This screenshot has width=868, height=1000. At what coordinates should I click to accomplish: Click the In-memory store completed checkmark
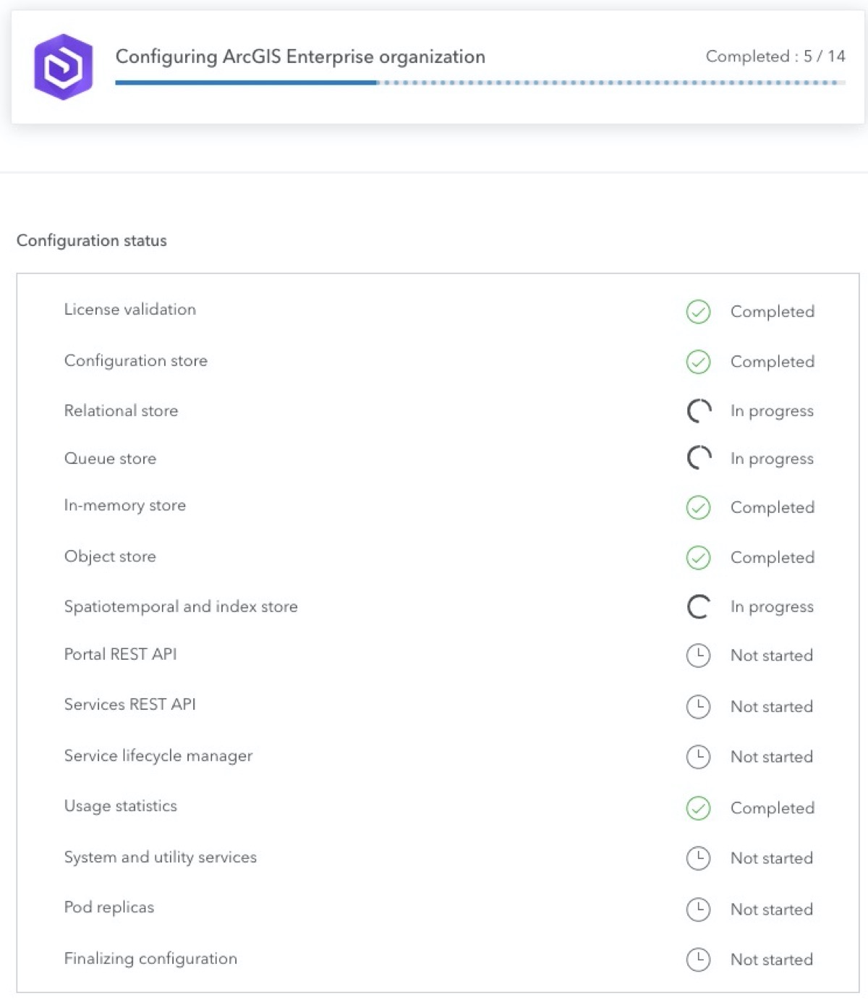click(x=698, y=507)
